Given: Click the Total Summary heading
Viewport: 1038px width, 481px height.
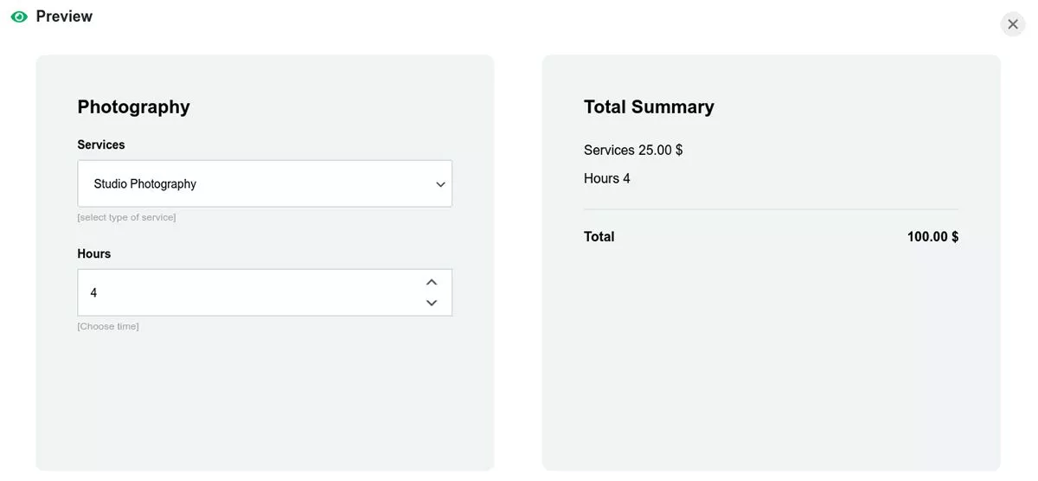Looking at the screenshot, I should point(649,106).
